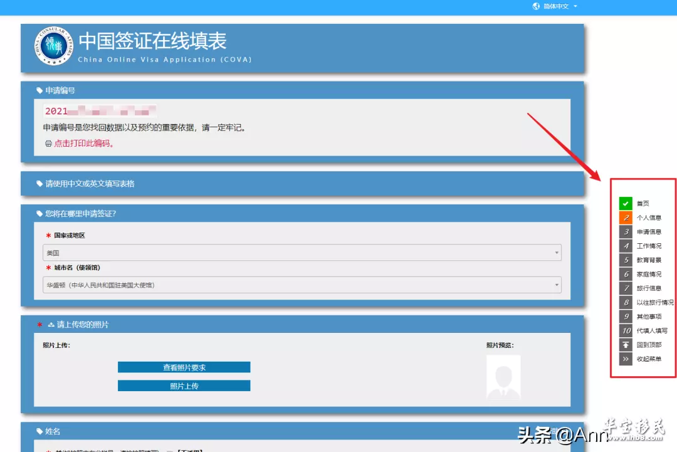This screenshot has width=677, height=452.
Task: Click the tag icon next to 您将在哪里申请签证
Action: coord(39,213)
